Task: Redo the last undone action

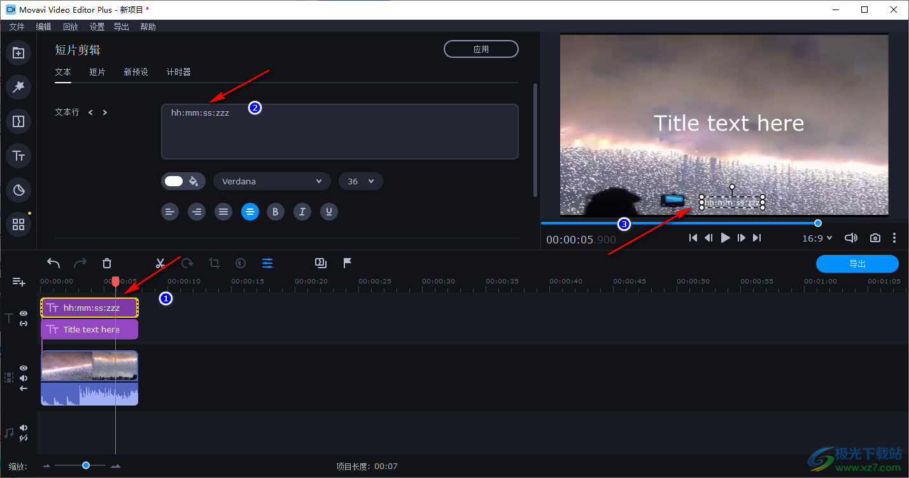Action: pyautogui.click(x=80, y=263)
